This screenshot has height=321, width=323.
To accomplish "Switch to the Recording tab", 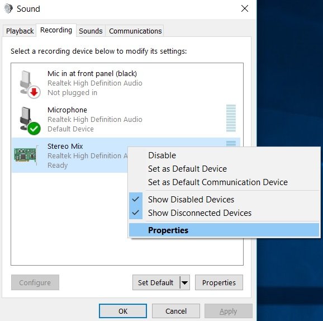I will tap(56, 30).
